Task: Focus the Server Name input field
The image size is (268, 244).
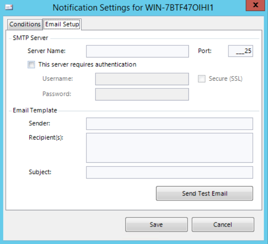Action: pyautogui.click(x=138, y=51)
